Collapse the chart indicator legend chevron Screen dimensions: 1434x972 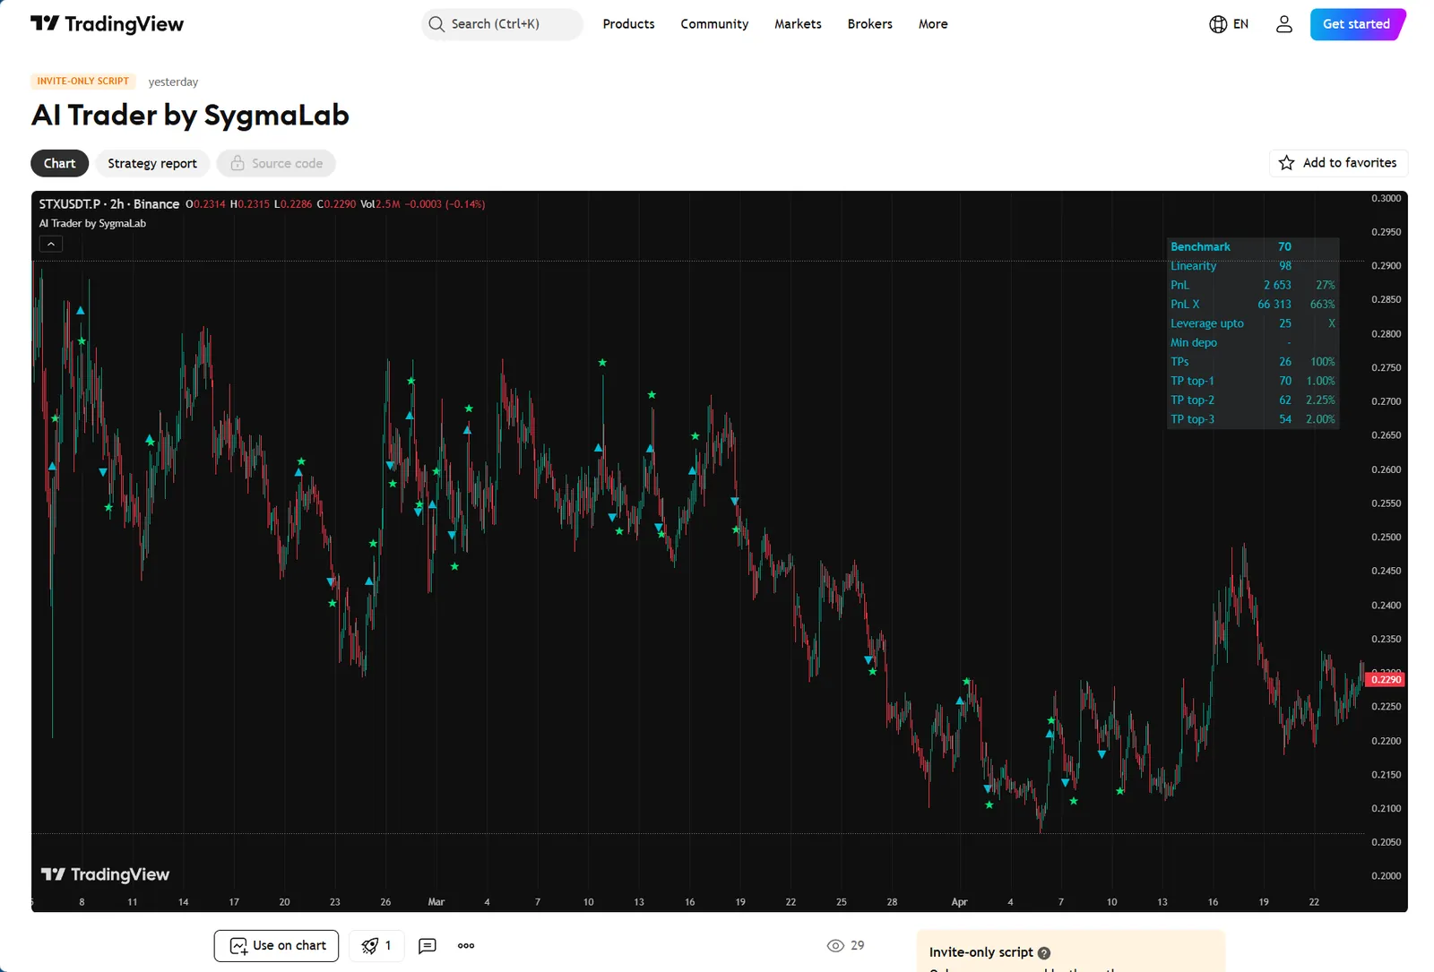(51, 244)
